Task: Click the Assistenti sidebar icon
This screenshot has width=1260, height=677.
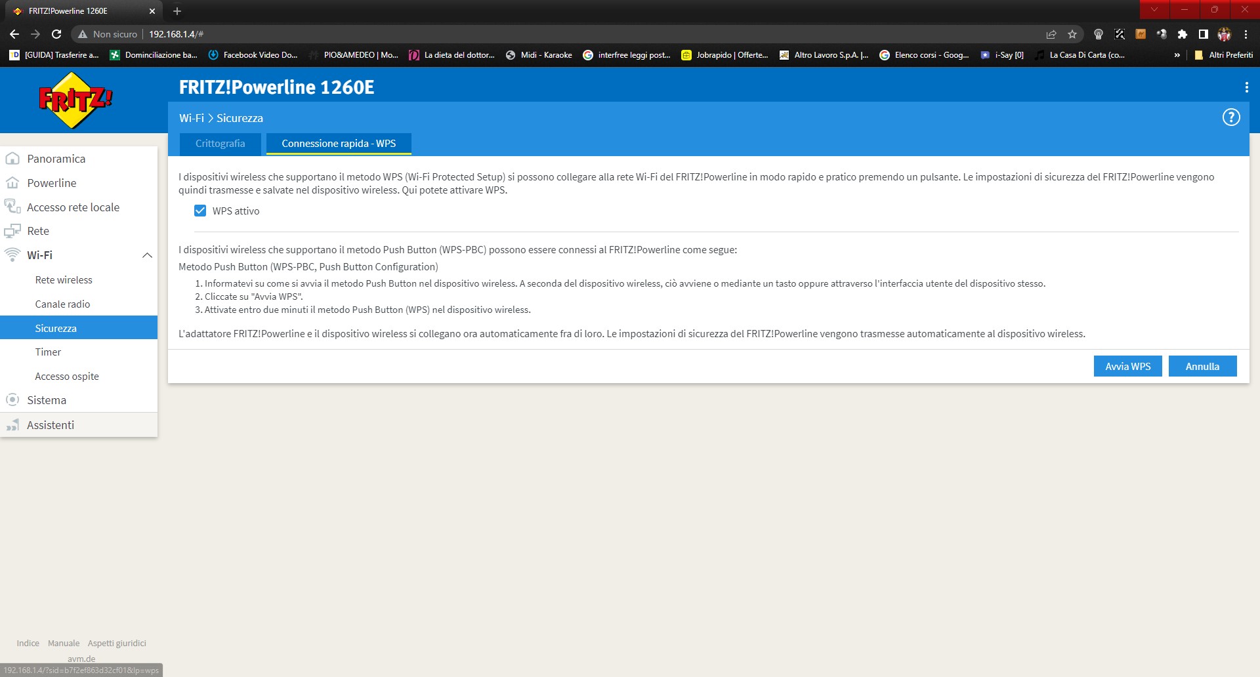Action: 12,425
